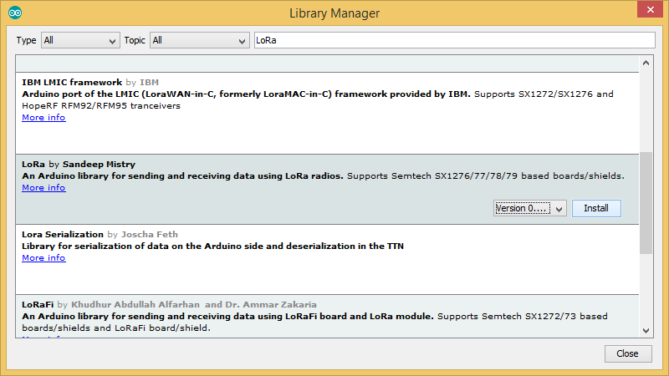Select the Lora Serialization library title
The width and height of the screenshot is (669, 376).
63,235
